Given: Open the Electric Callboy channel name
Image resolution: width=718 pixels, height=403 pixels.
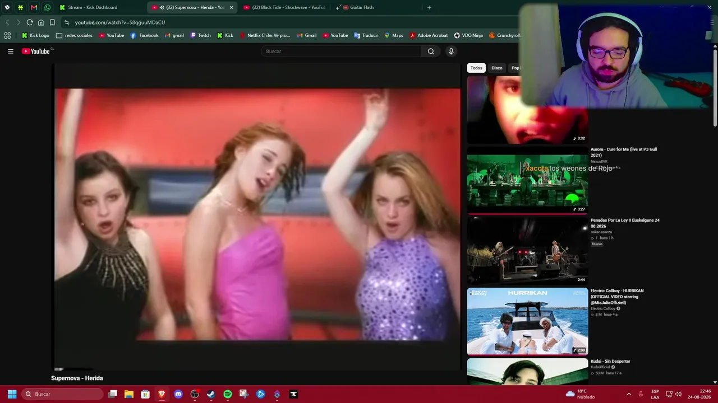Looking at the screenshot, I should click(x=603, y=308).
